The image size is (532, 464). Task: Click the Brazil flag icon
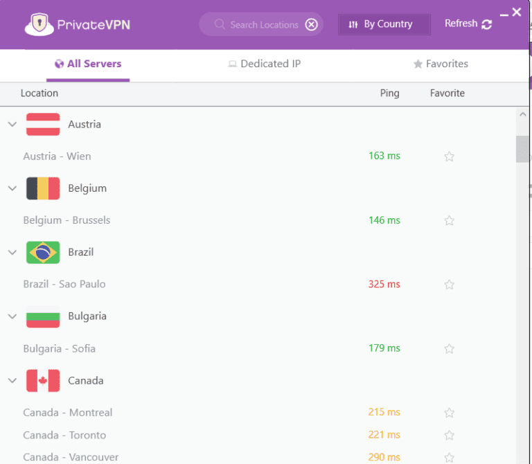(43, 252)
